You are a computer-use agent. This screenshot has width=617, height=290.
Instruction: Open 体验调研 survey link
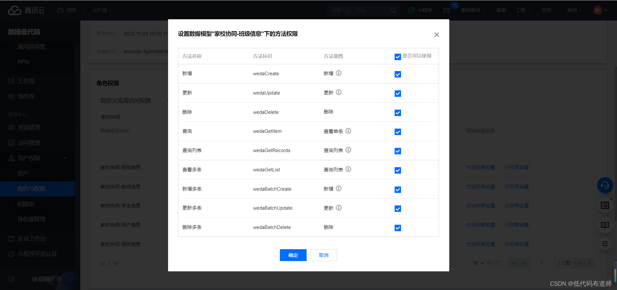point(47,279)
